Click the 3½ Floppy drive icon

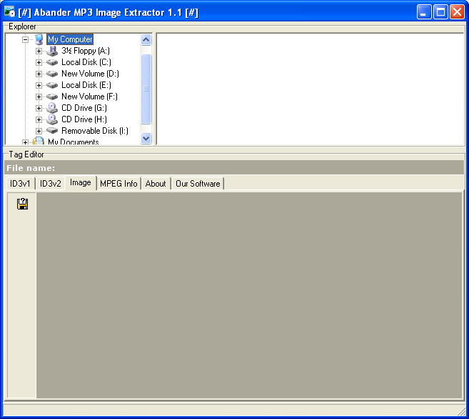coord(52,51)
